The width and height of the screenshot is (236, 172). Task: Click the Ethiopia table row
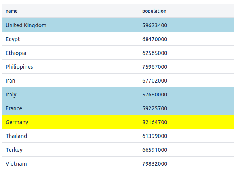[x=118, y=53]
